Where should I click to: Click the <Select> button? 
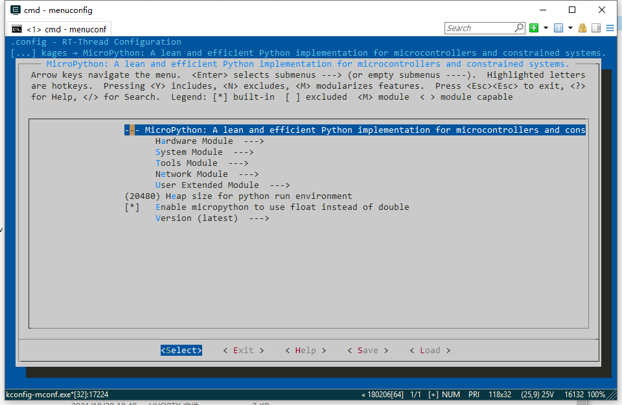[181, 351]
